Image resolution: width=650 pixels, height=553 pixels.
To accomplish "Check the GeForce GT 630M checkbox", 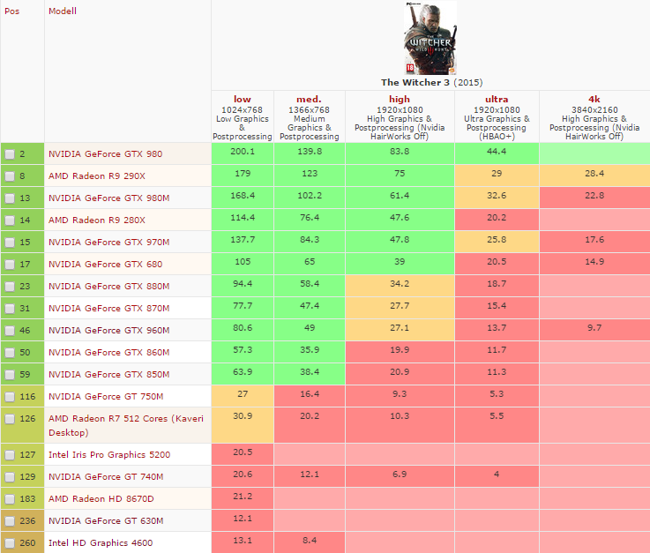I will coord(10,521).
